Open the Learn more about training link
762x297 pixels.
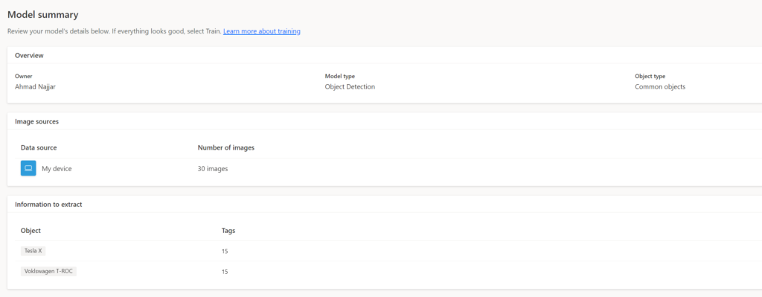(261, 31)
